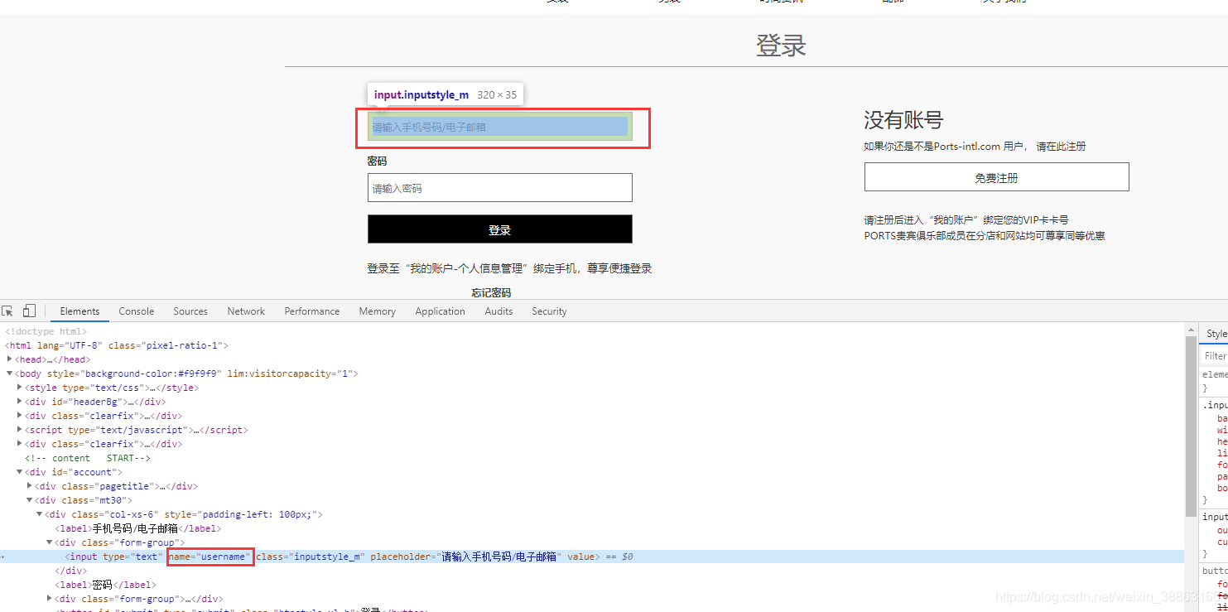
Task: Toggle the device toolbar icon
Action: [x=29, y=311]
